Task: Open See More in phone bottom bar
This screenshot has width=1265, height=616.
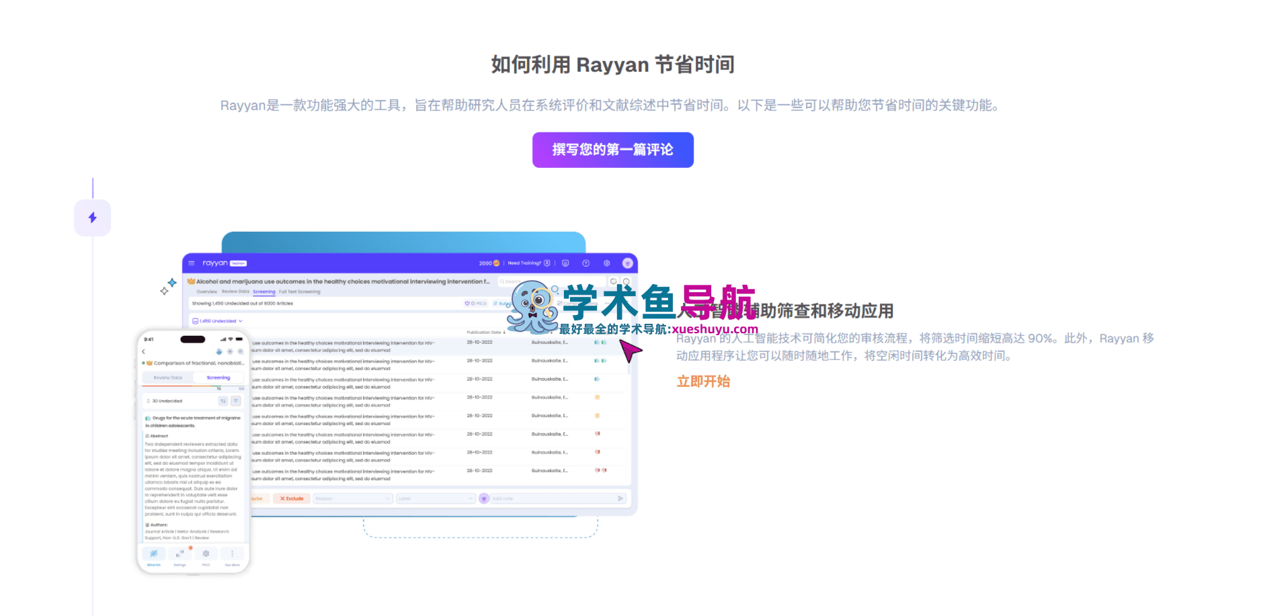Action: [x=232, y=556]
